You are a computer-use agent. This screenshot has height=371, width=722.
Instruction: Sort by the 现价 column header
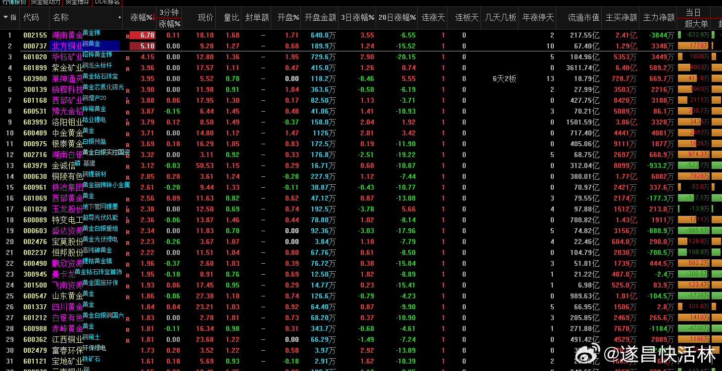point(205,18)
